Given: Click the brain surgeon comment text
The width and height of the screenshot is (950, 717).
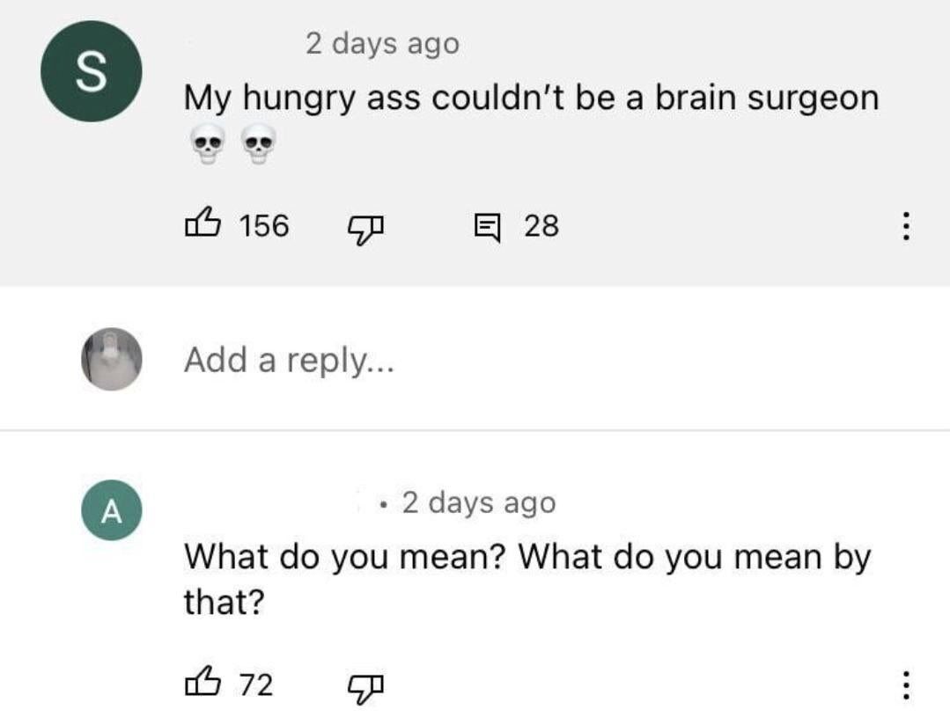Looking at the screenshot, I should 531,99.
